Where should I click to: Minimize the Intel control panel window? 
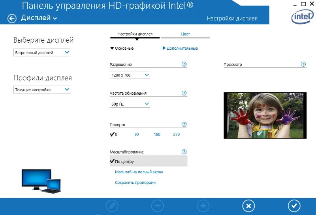295,4
